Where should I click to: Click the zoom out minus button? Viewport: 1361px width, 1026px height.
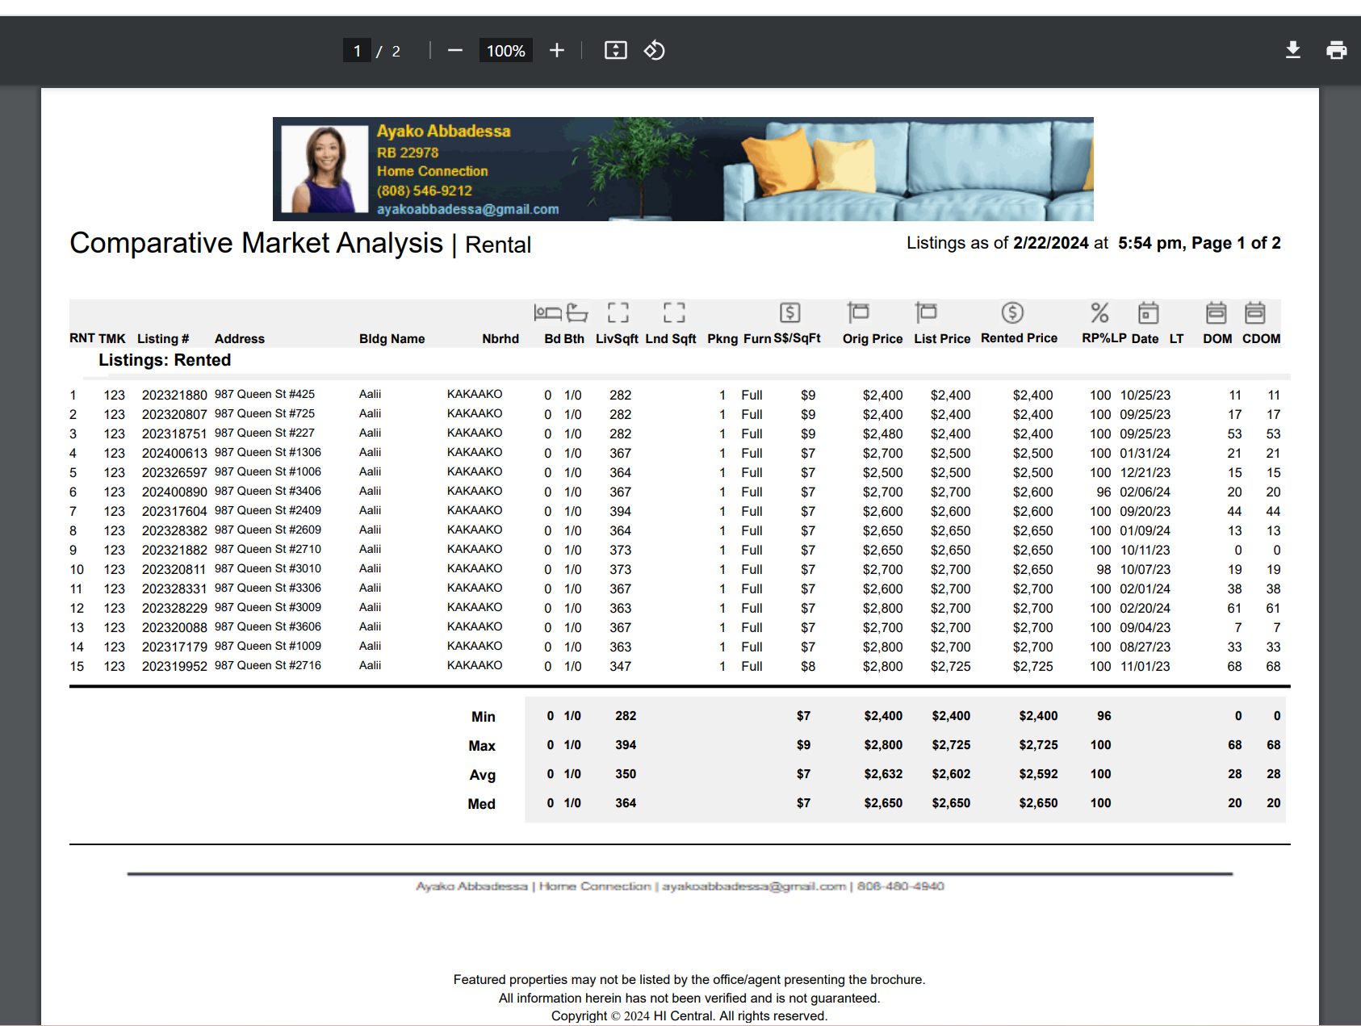pos(455,51)
